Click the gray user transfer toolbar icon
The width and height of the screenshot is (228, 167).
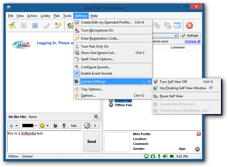coord(167,26)
